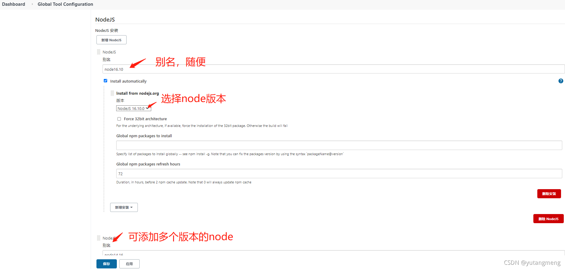Screen dimensions: 565x269
Task: Click red 删除 NodeJS button
Action: tap(548, 219)
